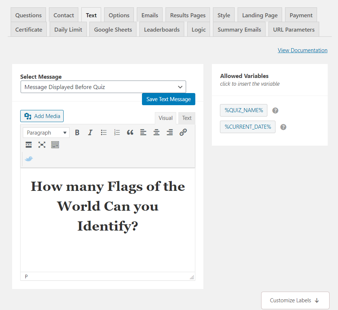Open the editor fullscreen mode
The width and height of the screenshot is (338, 310).
[x=42, y=145]
